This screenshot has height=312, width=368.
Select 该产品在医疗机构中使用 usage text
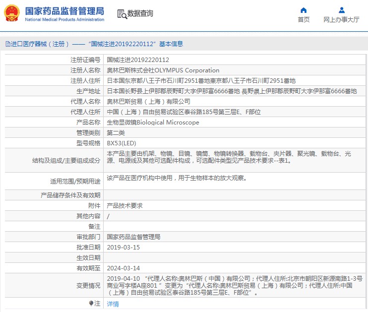point(177,178)
